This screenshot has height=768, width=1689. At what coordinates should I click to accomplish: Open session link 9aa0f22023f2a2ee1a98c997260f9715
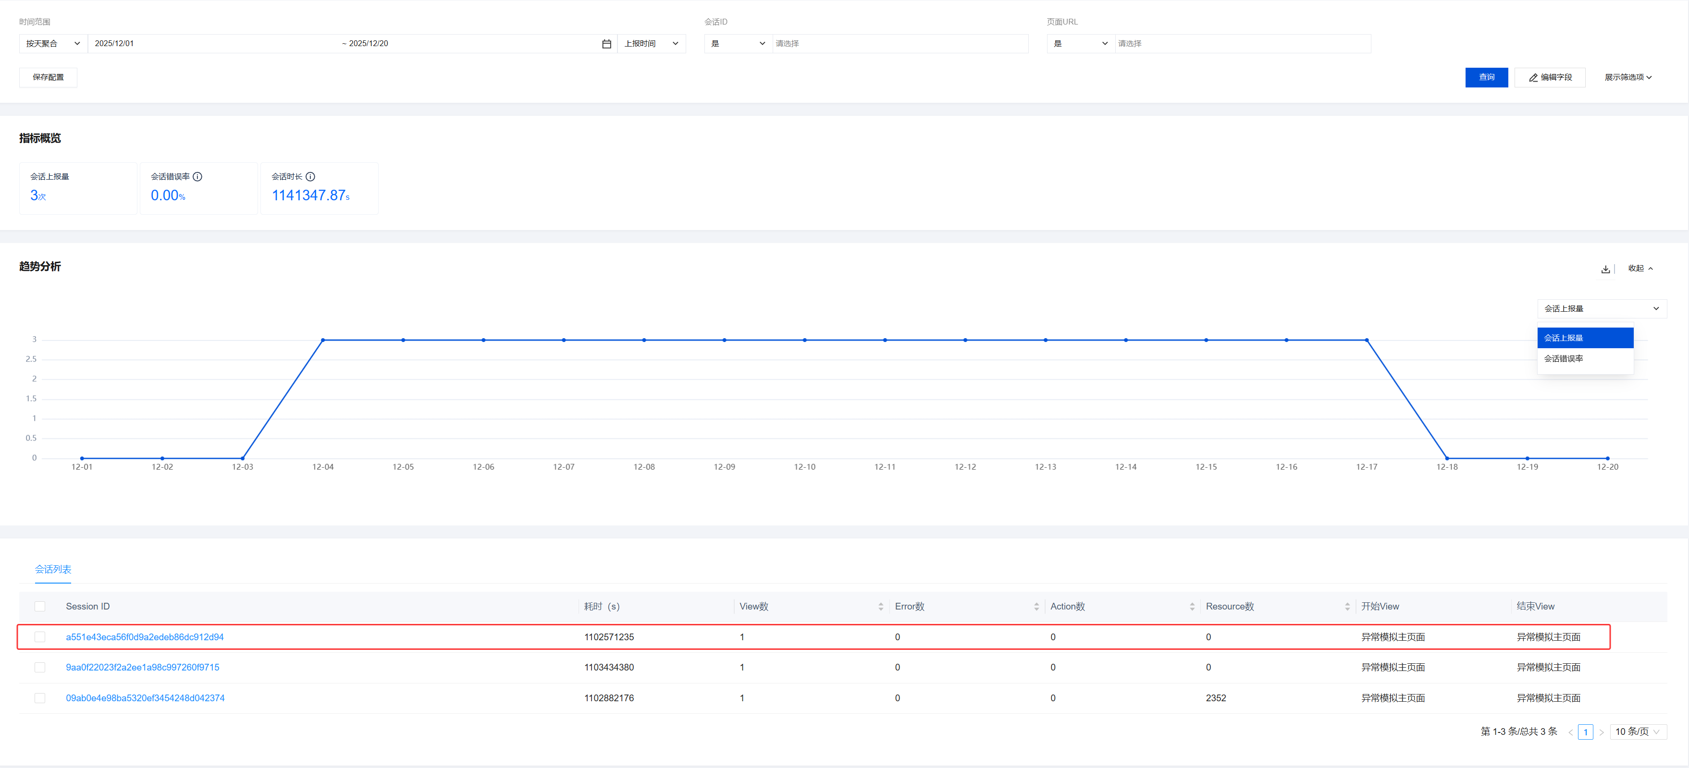(142, 667)
